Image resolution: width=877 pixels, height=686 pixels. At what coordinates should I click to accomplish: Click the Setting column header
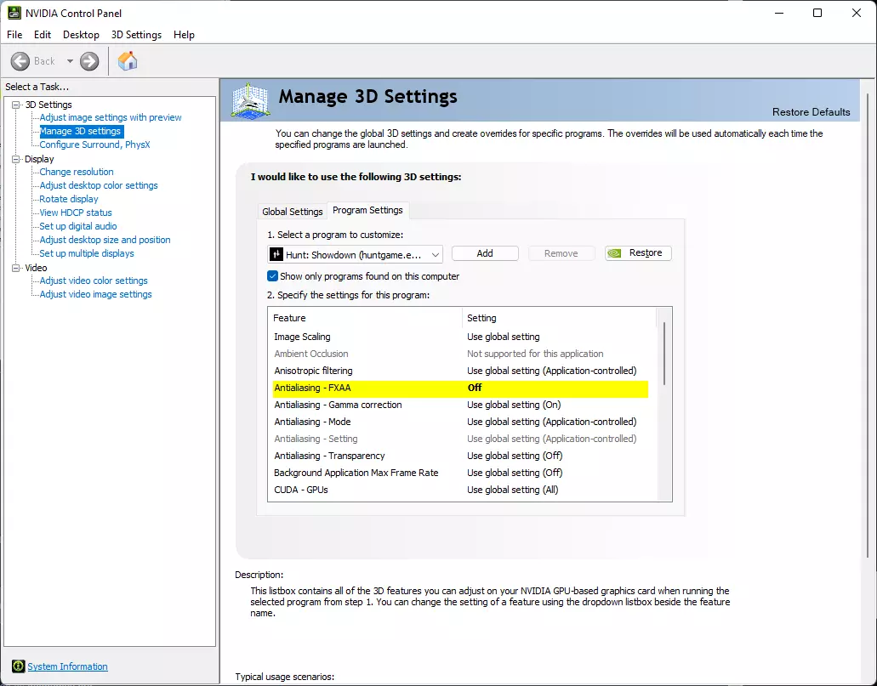tap(560, 318)
